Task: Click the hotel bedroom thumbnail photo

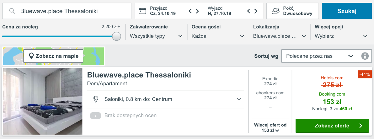Action: click(x=43, y=102)
